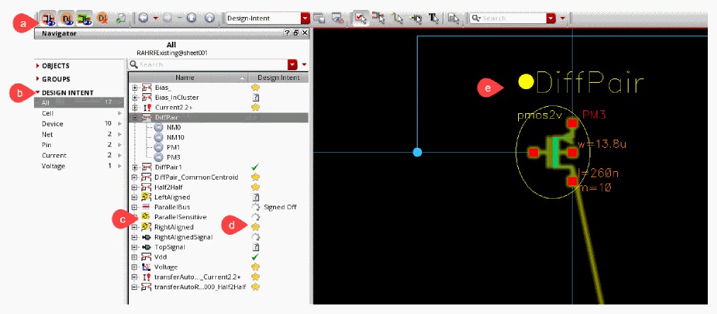Click the back navigation arrow in toolbar
Image resolution: width=717 pixels, height=314 pixels.
pyautogui.click(x=144, y=18)
